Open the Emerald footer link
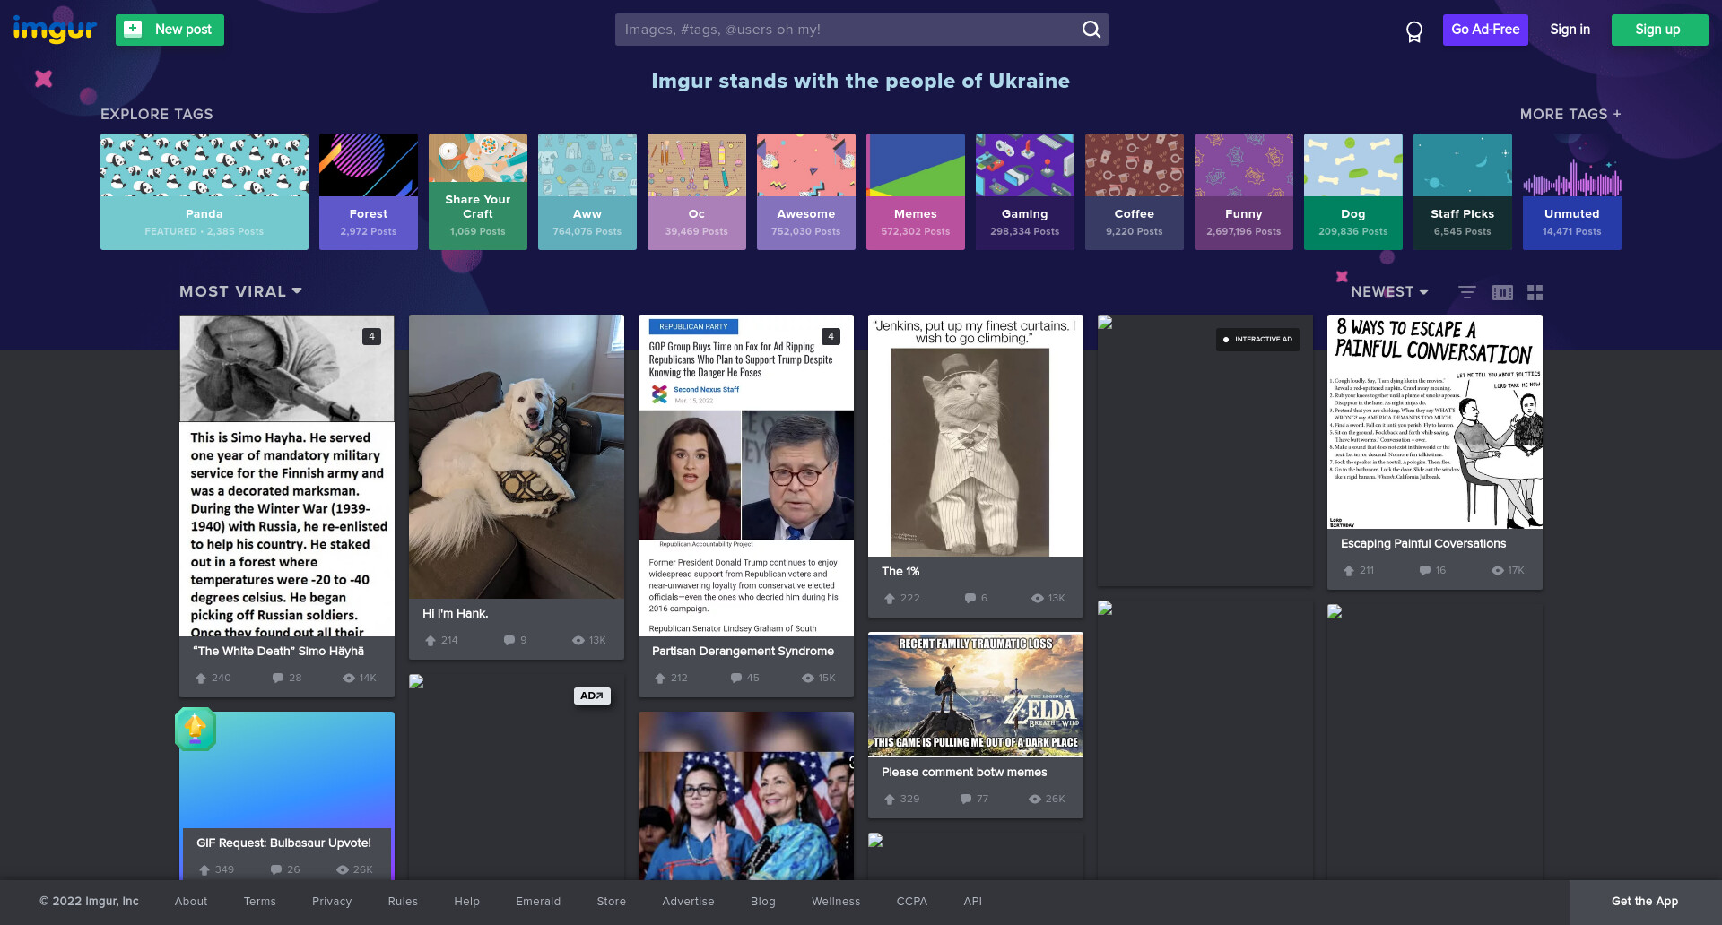1722x925 pixels. coord(538,902)
